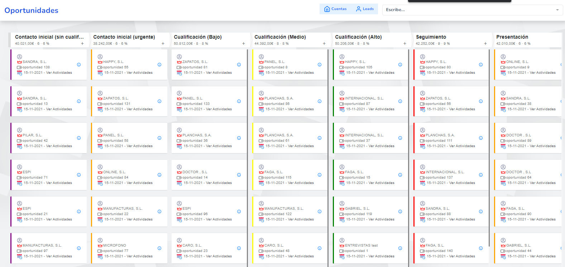The height and width of the screenshot is (267, 565).
Task: Click the calendar icon on oportunidad 81 card
Action: [x=179, y=73]
